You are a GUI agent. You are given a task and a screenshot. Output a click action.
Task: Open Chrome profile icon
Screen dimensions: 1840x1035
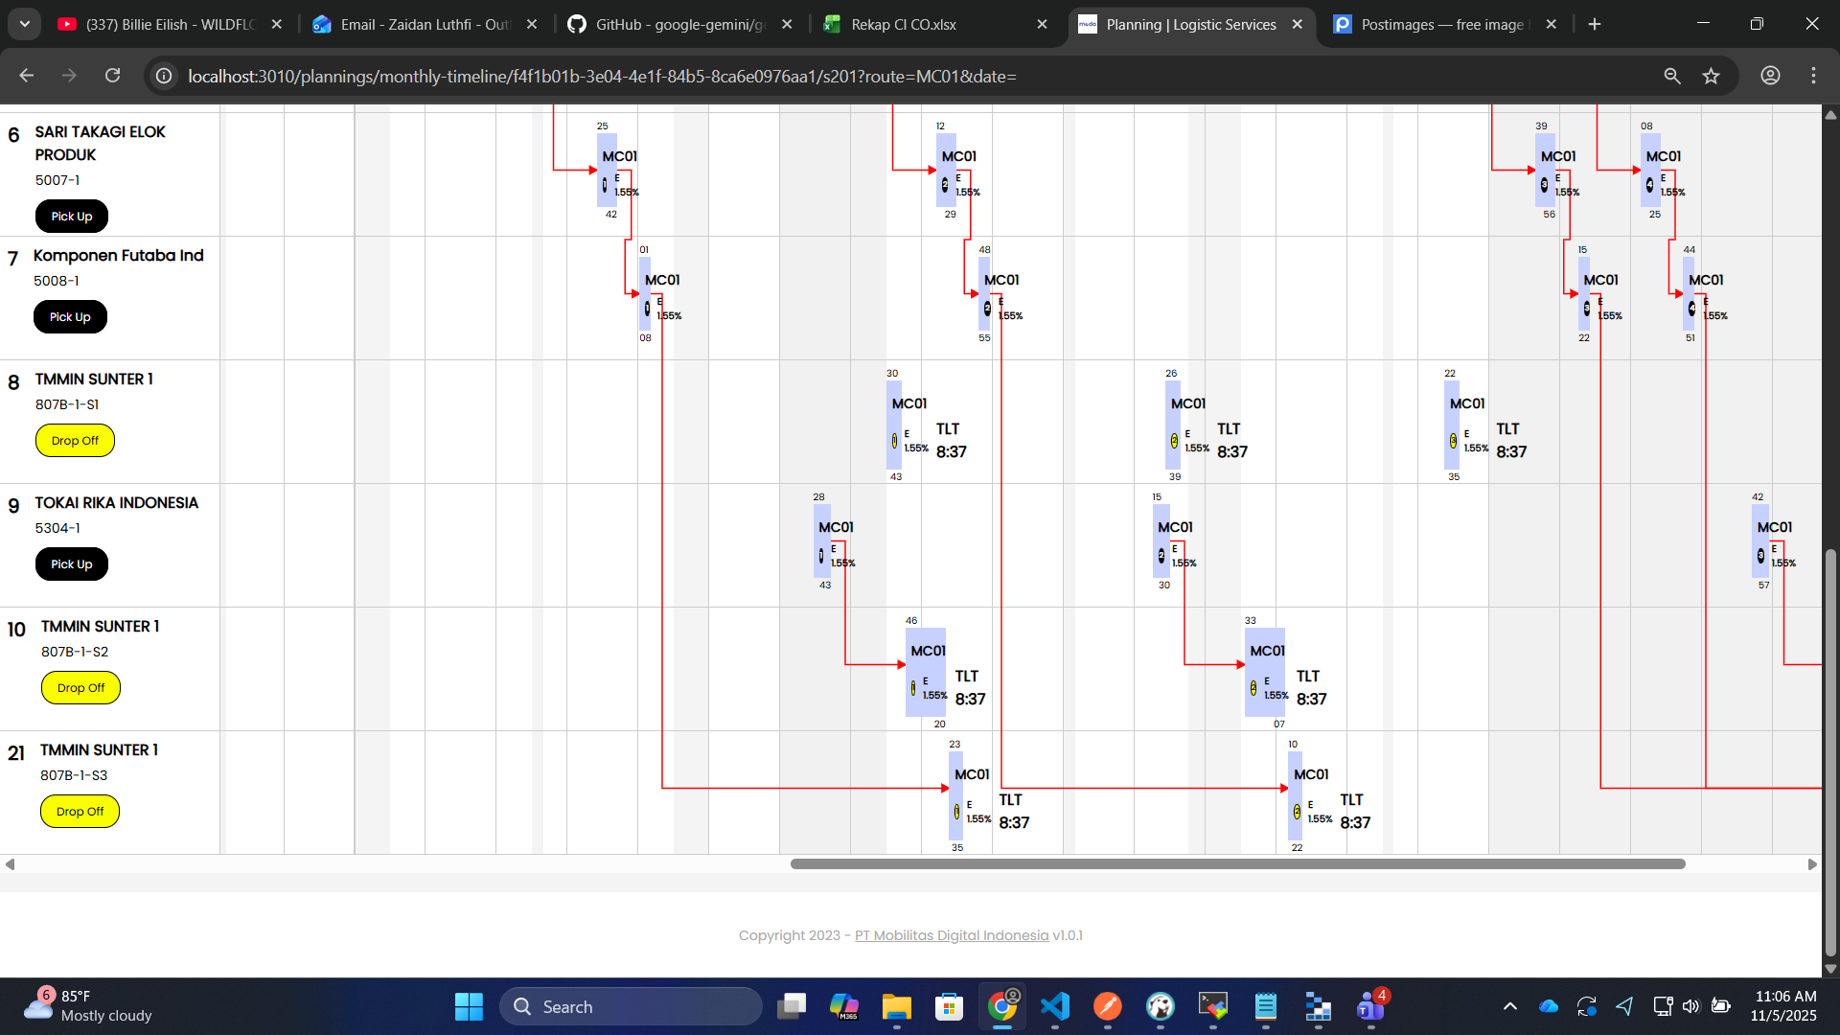pos(1770,76)
